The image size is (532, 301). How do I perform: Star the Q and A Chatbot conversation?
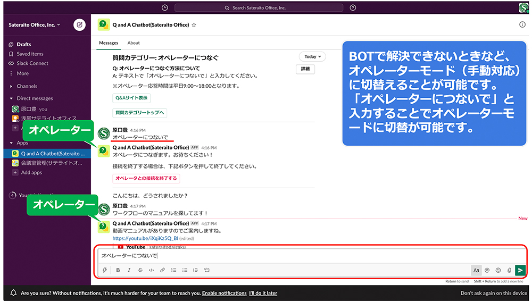tap(194, 25)
